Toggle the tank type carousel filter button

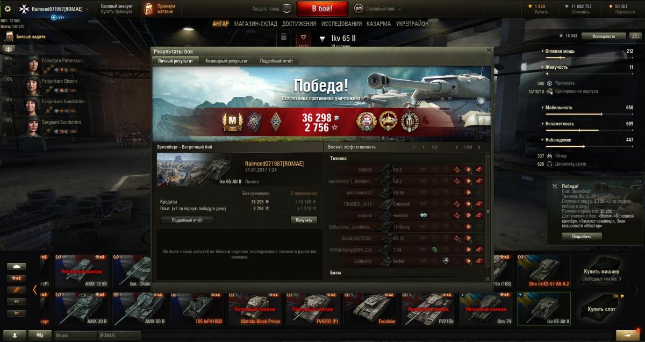(17, 266)
